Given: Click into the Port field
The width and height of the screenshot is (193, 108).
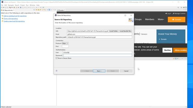Looking at the screenshot, I should pyautogui.click(x=65, y=46).
